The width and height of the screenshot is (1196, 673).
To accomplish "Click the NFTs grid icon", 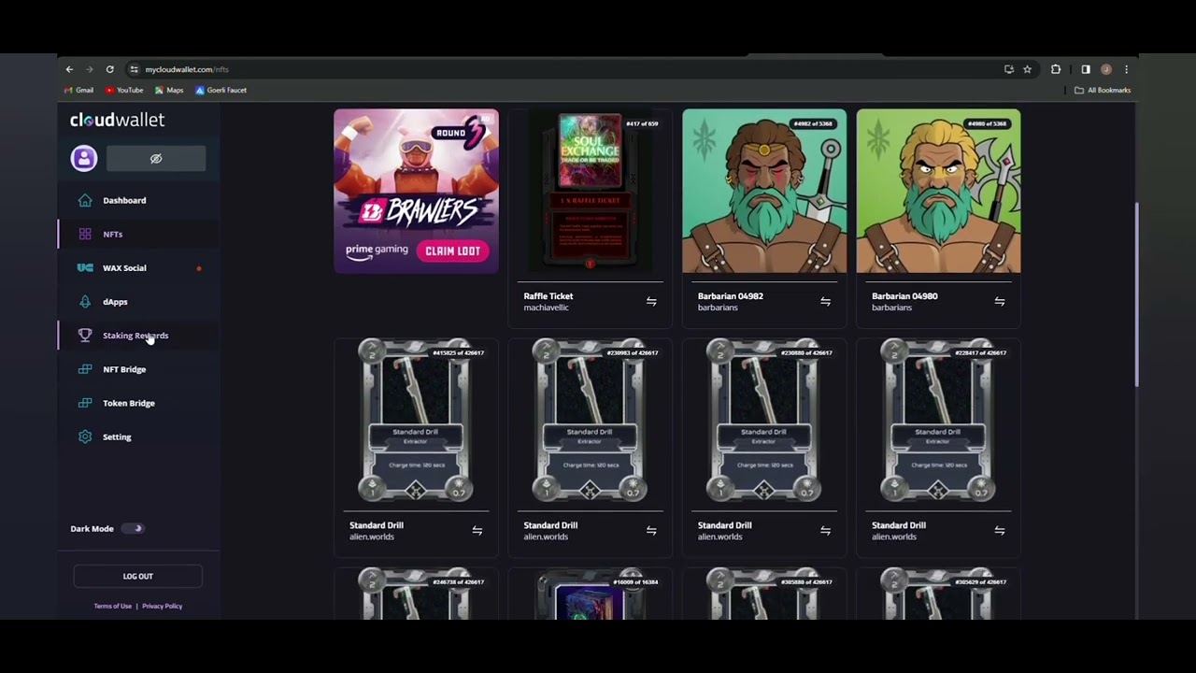I will (x=85, y=235).
